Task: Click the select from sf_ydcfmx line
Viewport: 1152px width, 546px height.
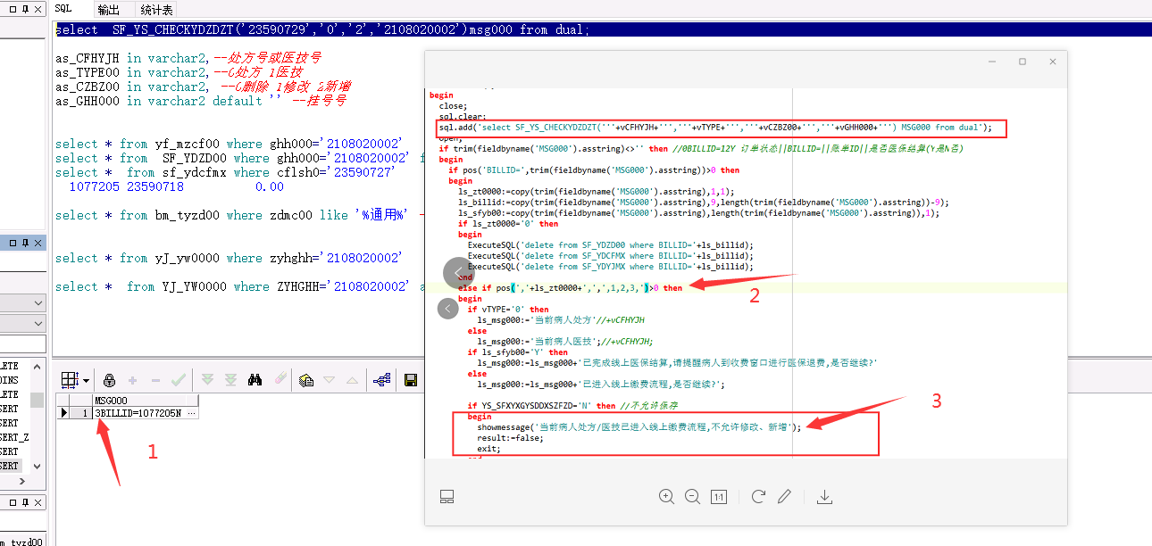Action: coord(225,172)
